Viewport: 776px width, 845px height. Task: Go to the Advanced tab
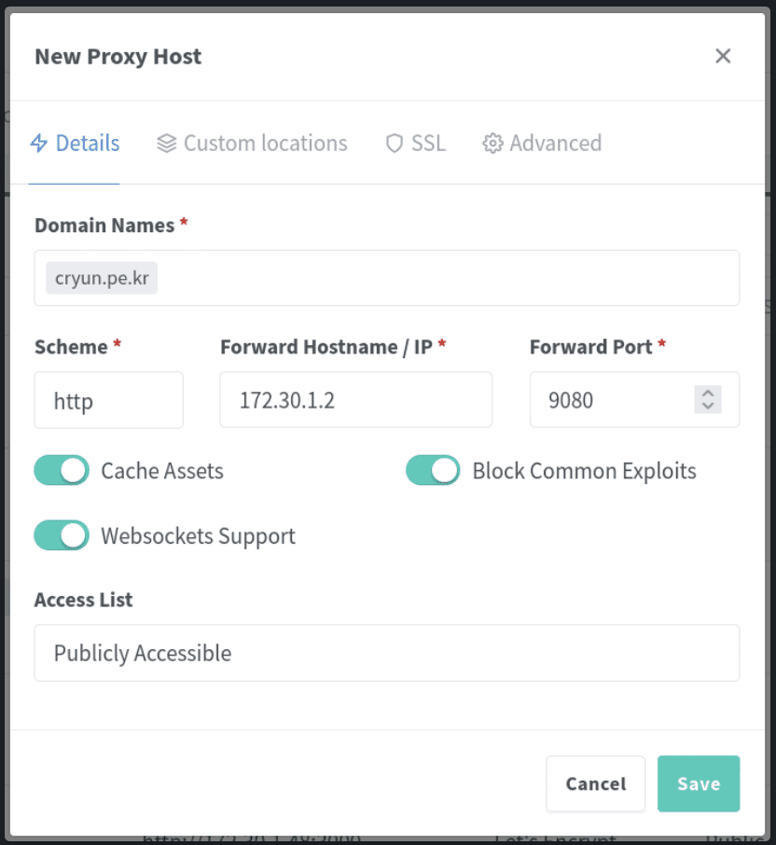pos(542,144)
